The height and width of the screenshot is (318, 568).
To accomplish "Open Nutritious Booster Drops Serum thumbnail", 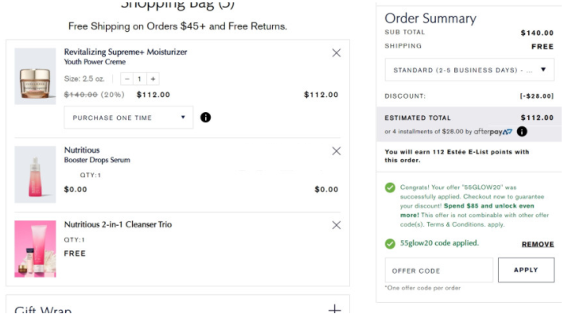I will click(35, 175).
